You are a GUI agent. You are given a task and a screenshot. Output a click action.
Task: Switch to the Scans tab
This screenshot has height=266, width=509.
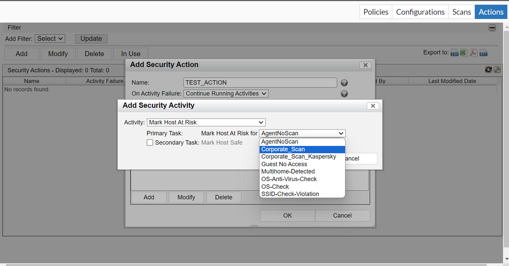click(x=462, y=12)
